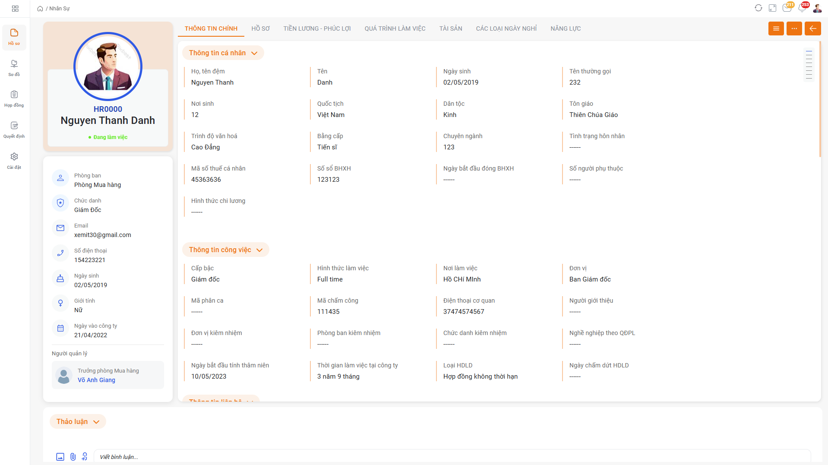Open notification bell with 253 badge
The height and width of the screenshot is (465, 828).
point(802,8)
